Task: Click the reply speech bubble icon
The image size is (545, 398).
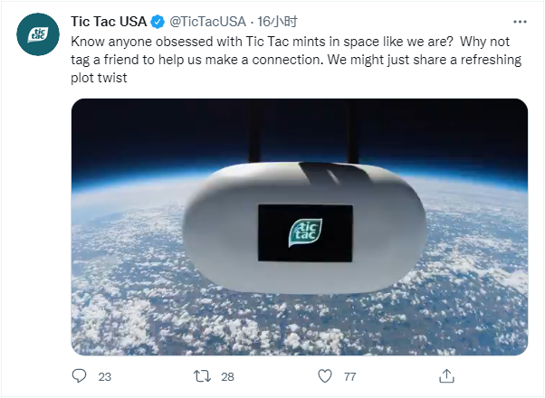Action: [80, 376]
